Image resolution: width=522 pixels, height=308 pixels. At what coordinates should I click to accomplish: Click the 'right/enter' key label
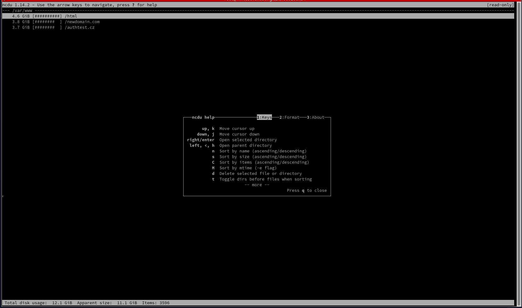(x=201, y=140)
